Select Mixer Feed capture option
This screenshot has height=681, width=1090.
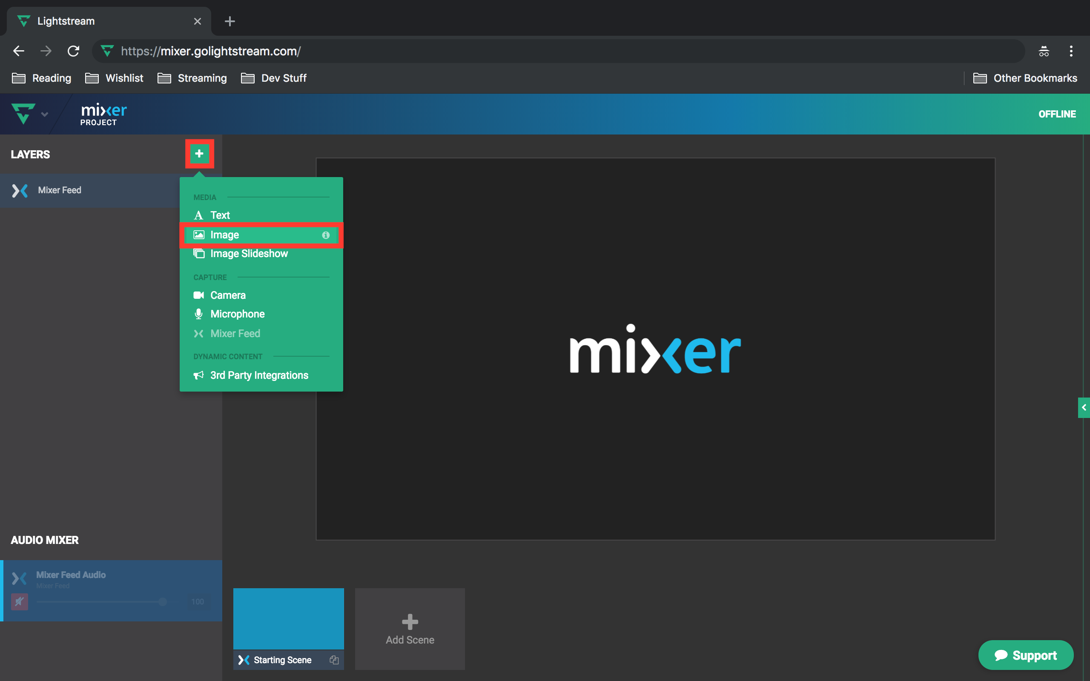[235, 333]
